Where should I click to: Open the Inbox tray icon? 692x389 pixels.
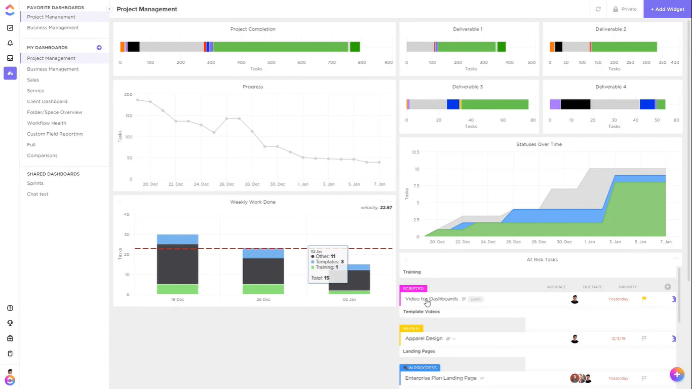10,58
